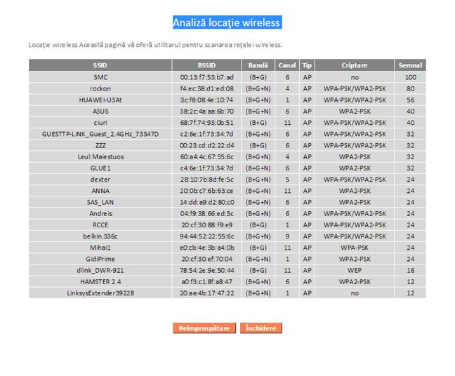Click the Reîmprospătare refresh button

(x=204, y=328)
